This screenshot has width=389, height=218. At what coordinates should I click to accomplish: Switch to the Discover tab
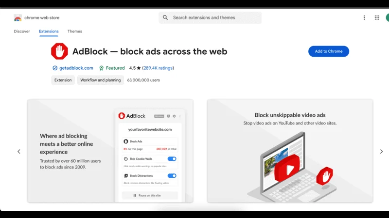pyautogui.click(x=22, y=31)
